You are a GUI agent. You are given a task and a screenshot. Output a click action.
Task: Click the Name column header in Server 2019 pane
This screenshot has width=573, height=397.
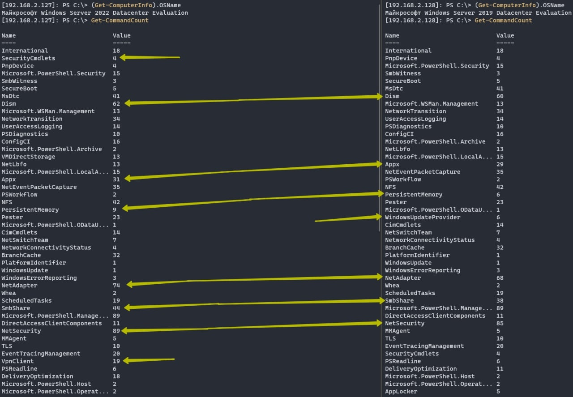pyautogui.click(x=393, y=36)
